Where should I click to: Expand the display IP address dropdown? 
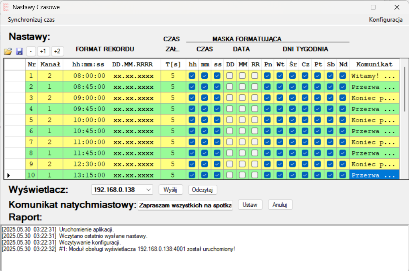tap(148, 189)
